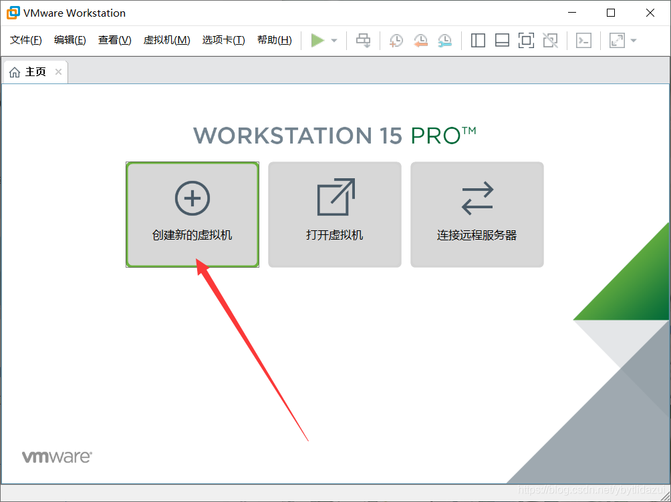The image size is (671, 502).
Task: Click the VMware Workstation title bar icon
Action: pos(13,13)
